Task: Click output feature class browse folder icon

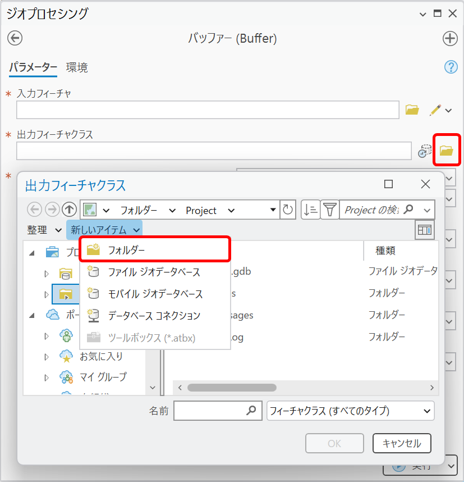Action: 447,150
